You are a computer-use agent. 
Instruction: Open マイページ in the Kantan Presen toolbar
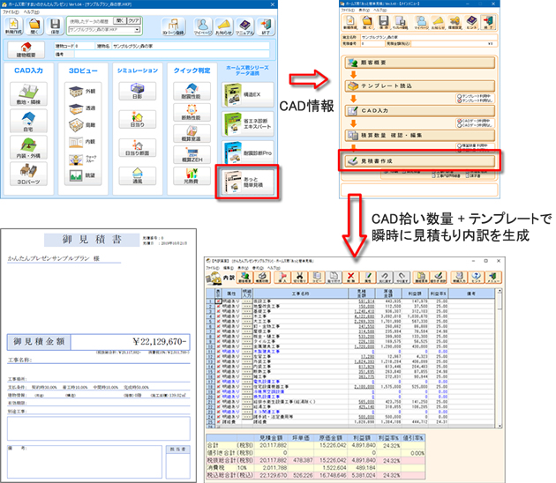203,26
